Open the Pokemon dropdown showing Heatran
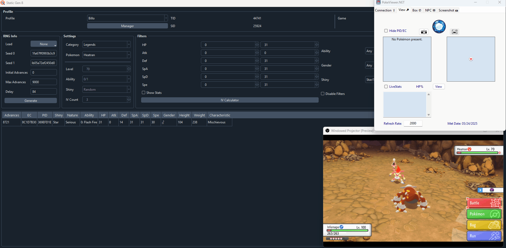 [x=107, y=55]
